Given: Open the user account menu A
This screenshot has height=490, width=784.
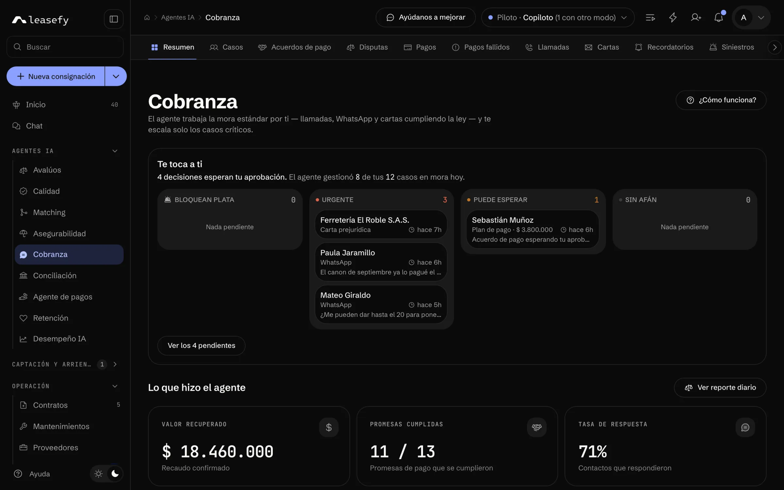Looking at the screenshot, I should click(x=751, y=17).
